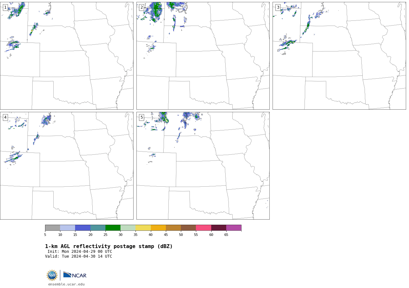Viewport: 409px width, 288px height.
Task: Select the blue 15-20 dBZ swatch
Action: point(83,228)
